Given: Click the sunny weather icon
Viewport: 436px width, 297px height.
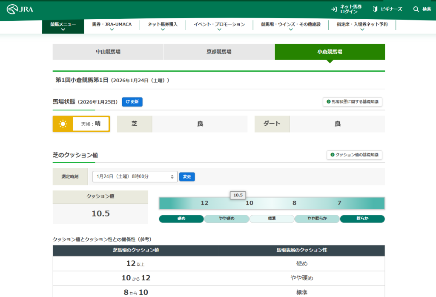Looking at the screenshot, I should (63, 124).
